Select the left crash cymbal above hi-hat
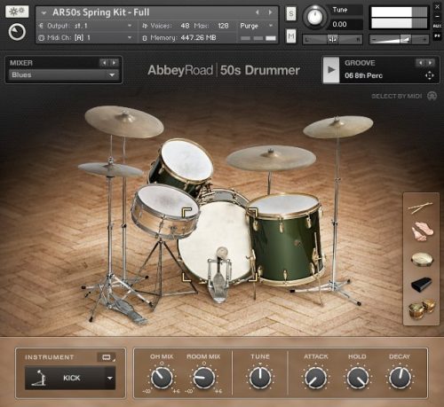444x407 pixels. (x=124, y=121)
